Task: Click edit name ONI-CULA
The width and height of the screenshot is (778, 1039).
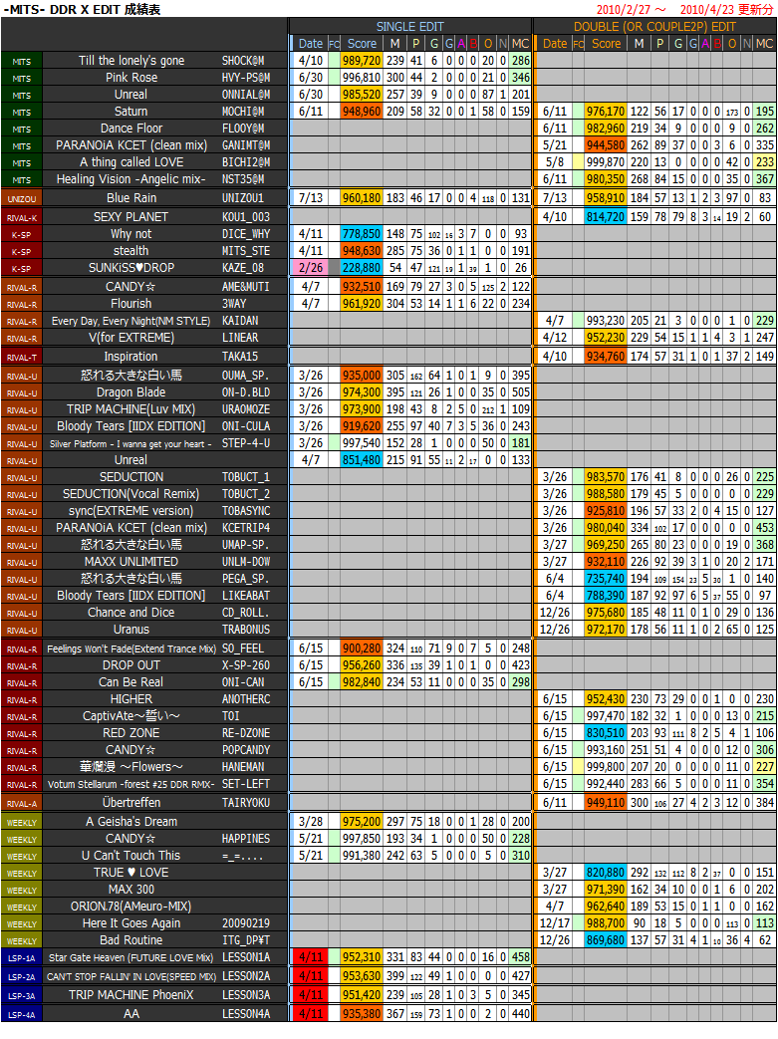Action: tap(246, 426)
